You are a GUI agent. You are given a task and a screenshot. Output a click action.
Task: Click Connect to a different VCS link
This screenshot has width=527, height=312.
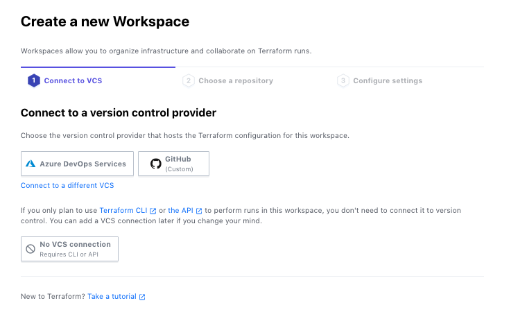tap(67, 186)
